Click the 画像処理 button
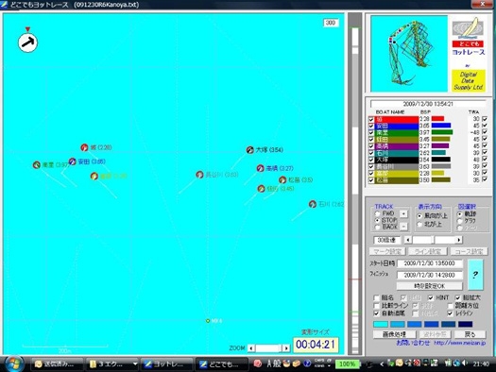This screenshot has height=372, width=496. click(x=395, y=334)
